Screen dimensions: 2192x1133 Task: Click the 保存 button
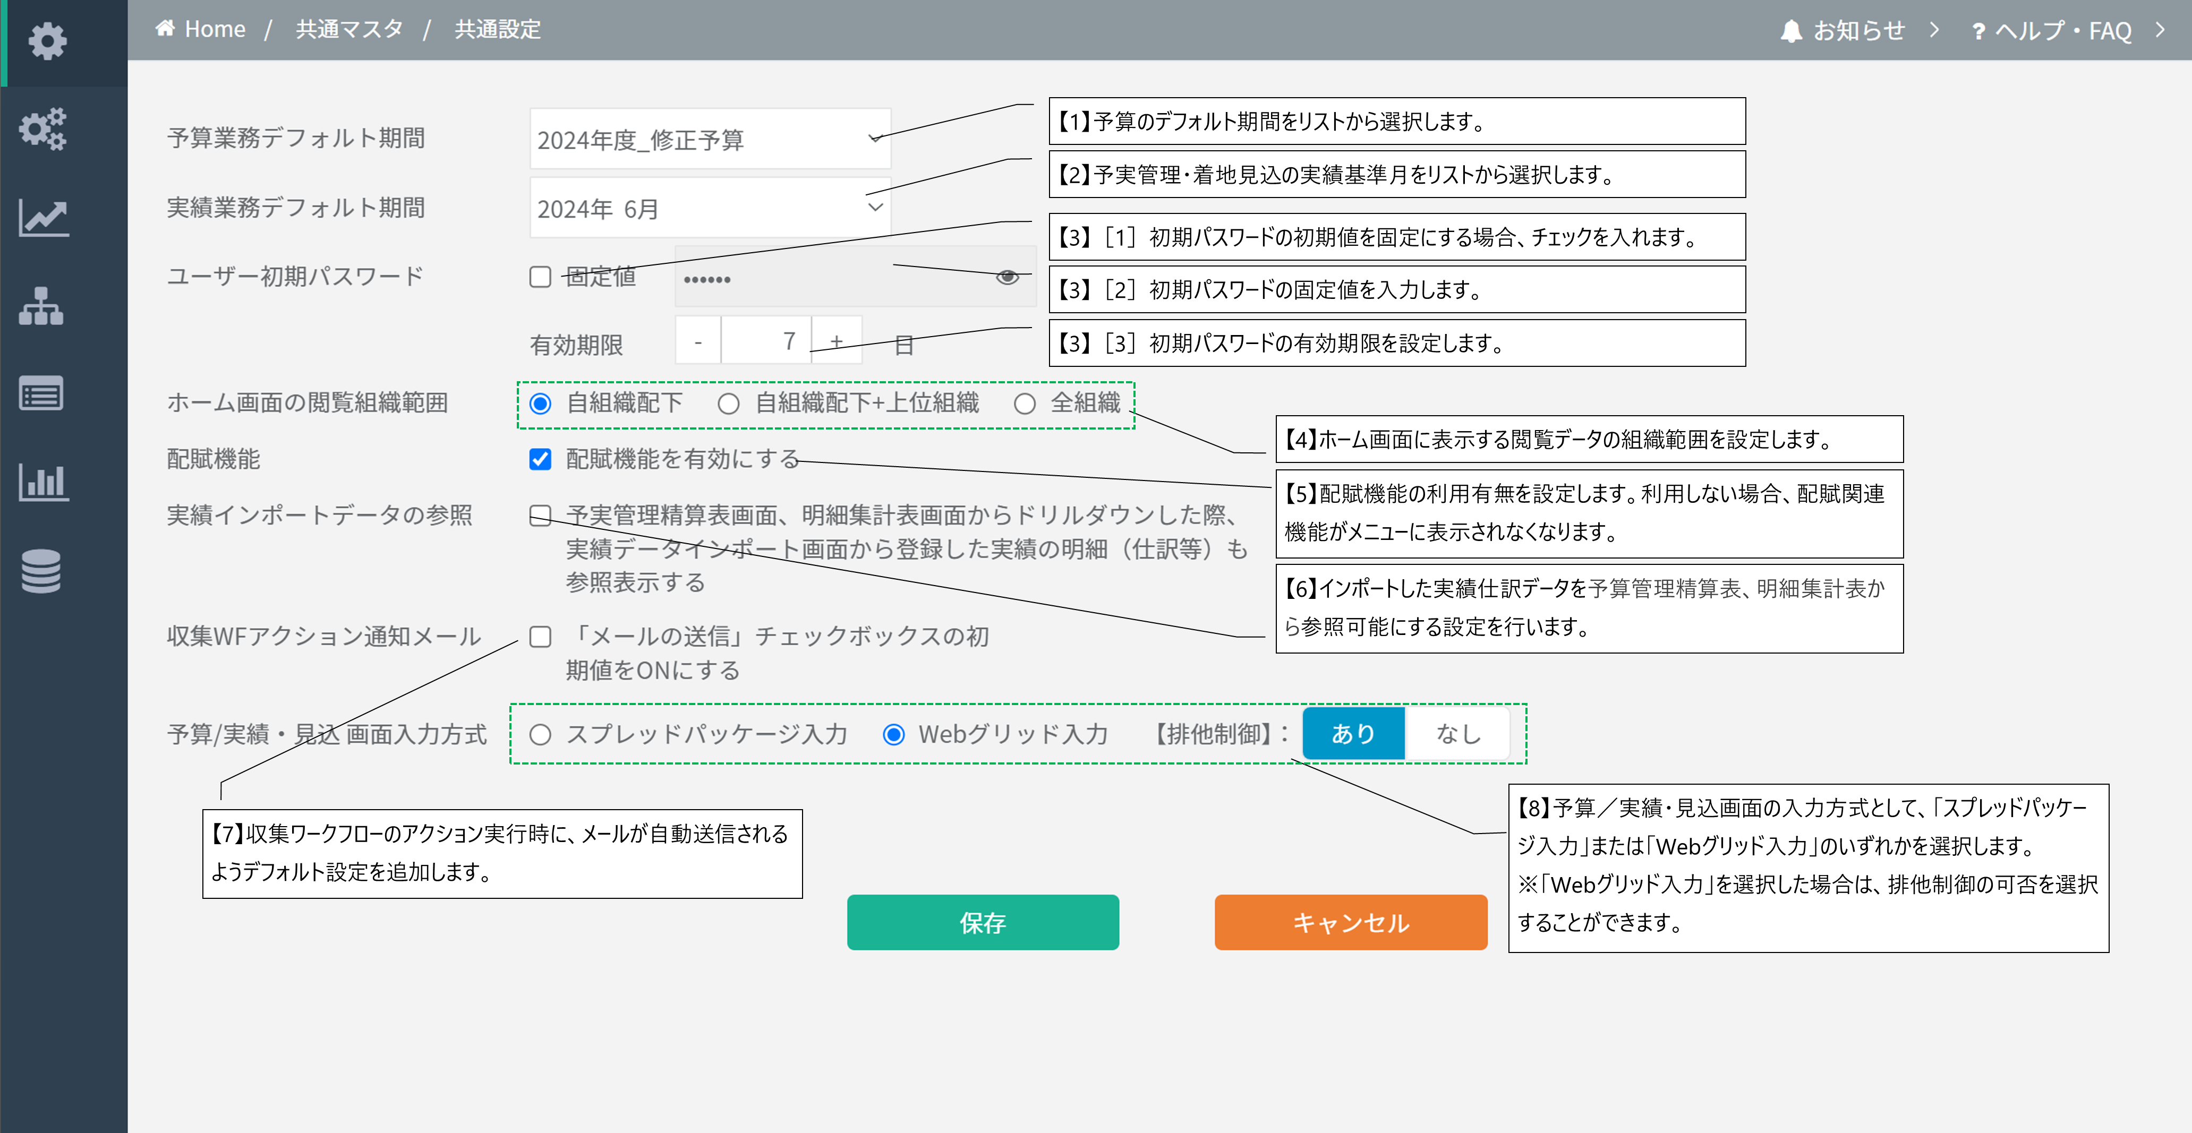click(x=982, y=922)
